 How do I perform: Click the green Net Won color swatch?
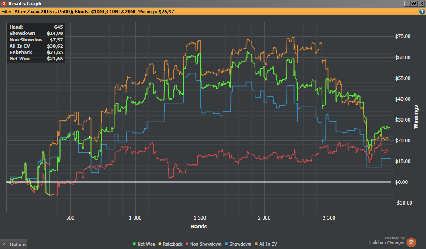(x=134, y=244)
